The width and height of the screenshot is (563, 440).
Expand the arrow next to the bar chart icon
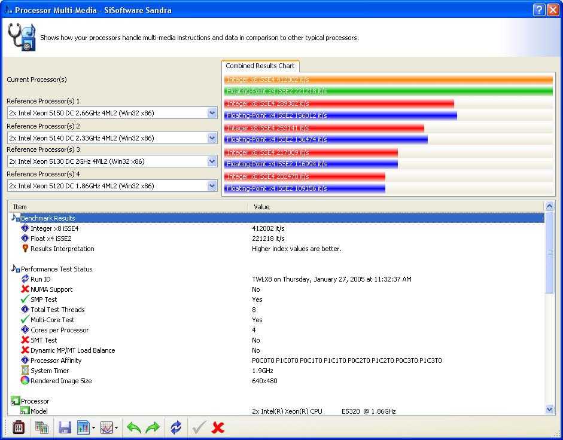(x=93, y=428)
